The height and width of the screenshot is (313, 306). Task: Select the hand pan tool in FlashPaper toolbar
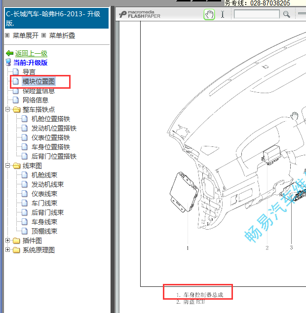point(209,14)
